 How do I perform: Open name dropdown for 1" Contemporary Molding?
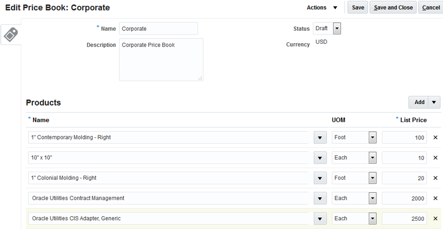pos(320,138)
